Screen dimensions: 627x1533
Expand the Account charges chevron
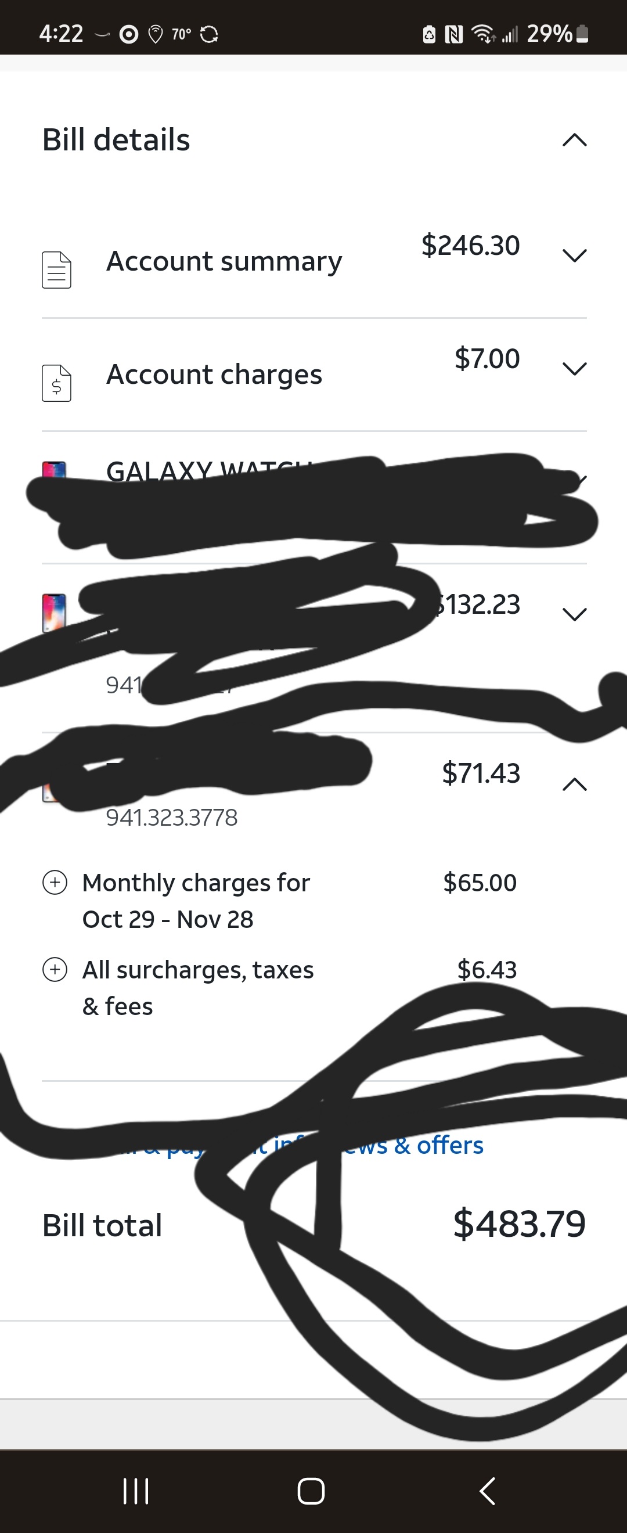574,369
